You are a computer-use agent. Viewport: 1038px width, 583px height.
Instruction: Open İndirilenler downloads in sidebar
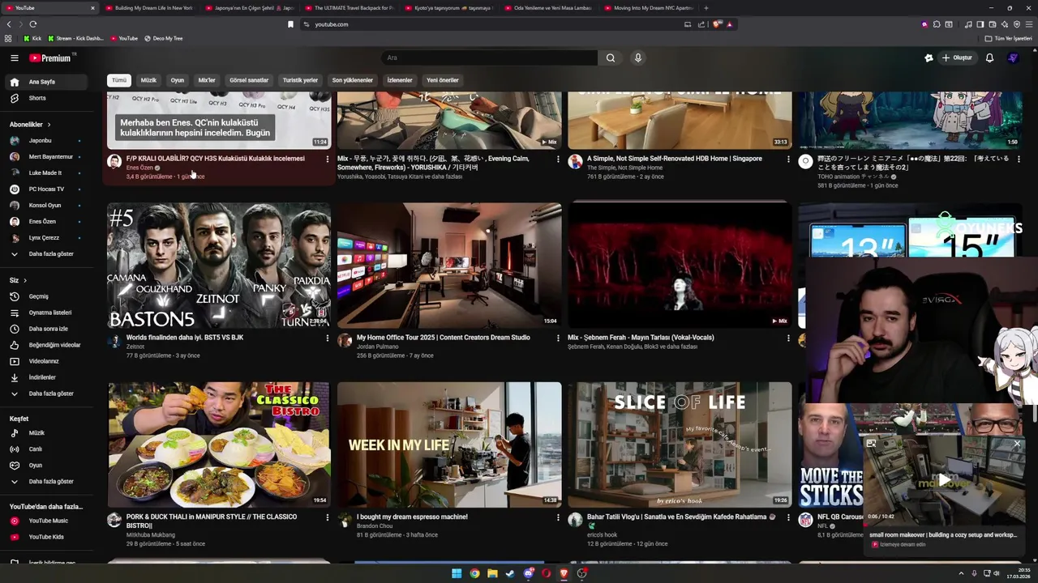click(45, 377)
